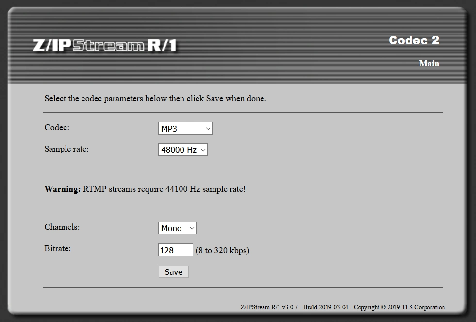Screen dimensions: 476x322
Task: Go to the Main page link
Action: click(429, 63)
